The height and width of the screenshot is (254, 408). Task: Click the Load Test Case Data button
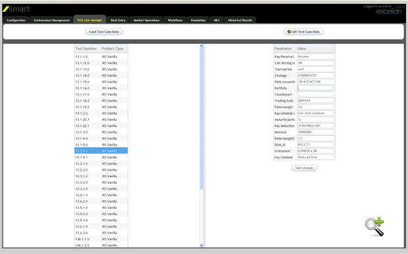[104, 32]
